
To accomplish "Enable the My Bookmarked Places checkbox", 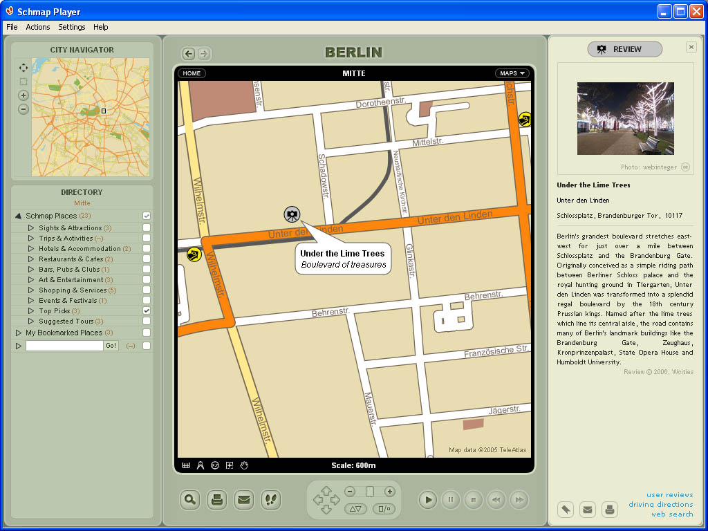I will click(147, 333).
